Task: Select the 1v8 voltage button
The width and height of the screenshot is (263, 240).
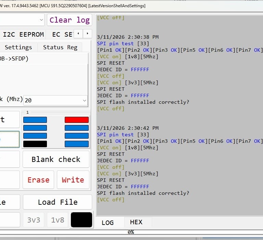Action: click(58, 220)
